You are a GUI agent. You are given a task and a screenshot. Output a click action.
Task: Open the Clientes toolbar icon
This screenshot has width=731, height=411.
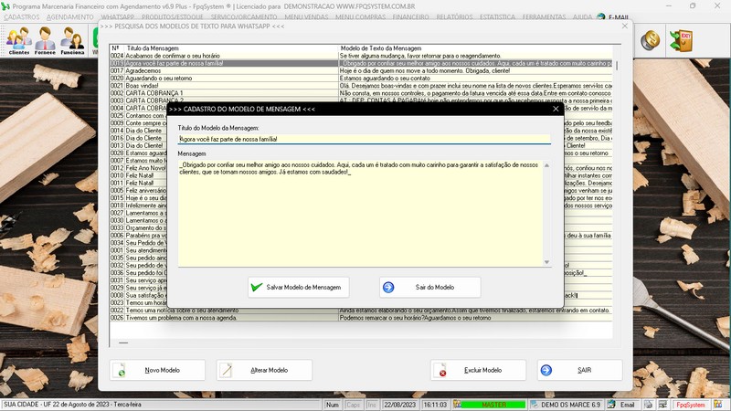tap(18, 40)
